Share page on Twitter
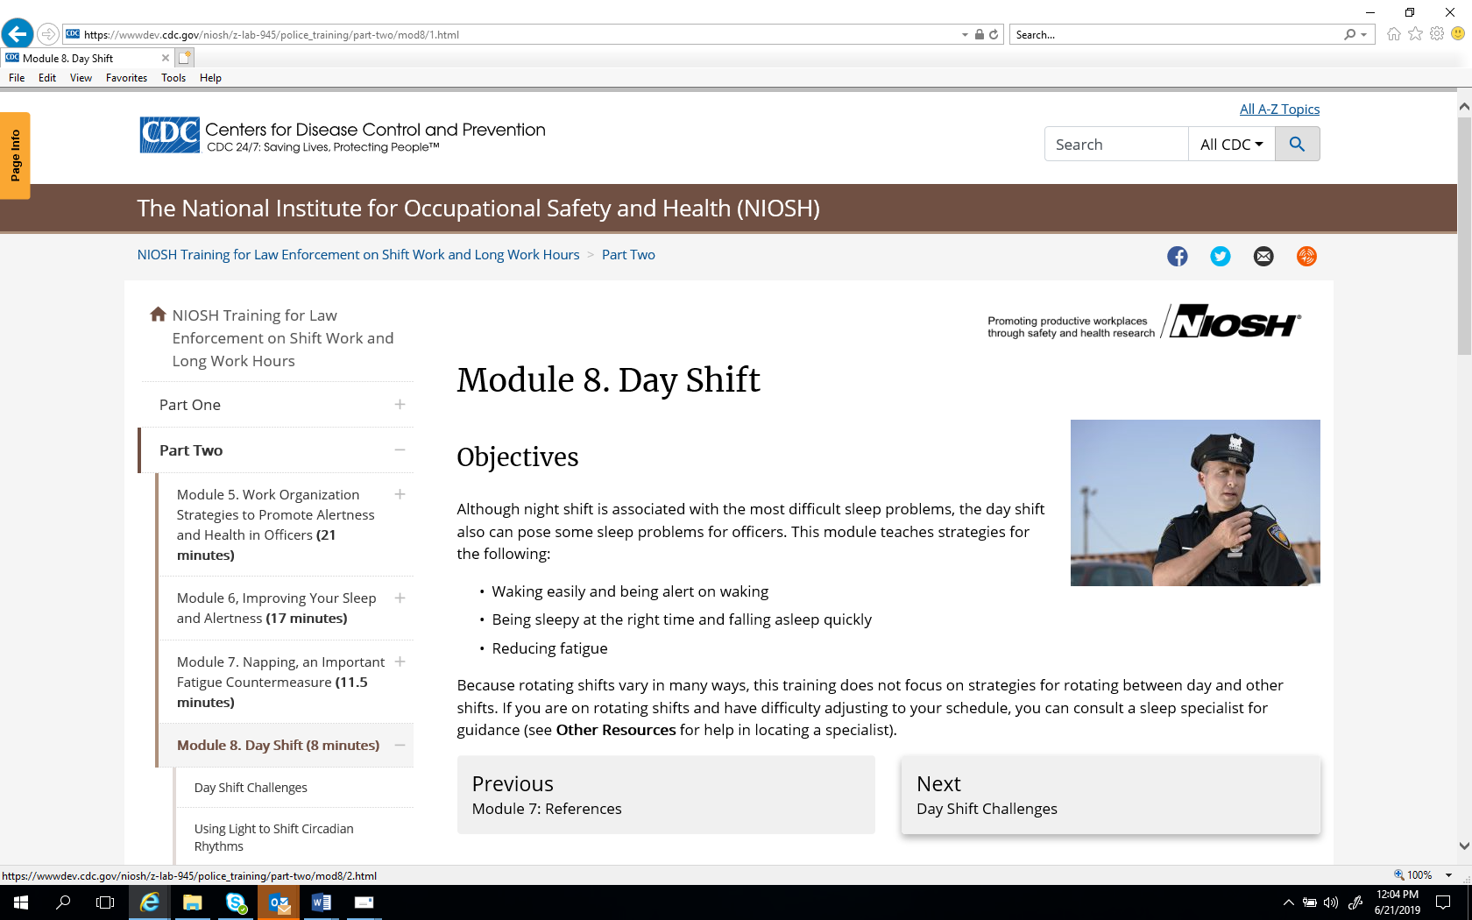The width and height of the screenshot is (1472, 920). pyautogui.click(x=1221, y=256)
